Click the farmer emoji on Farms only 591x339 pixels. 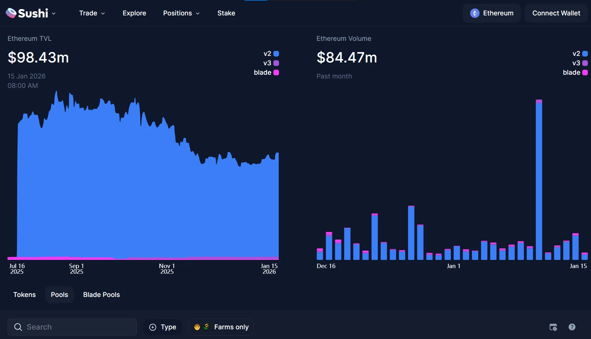coord(197,327)
